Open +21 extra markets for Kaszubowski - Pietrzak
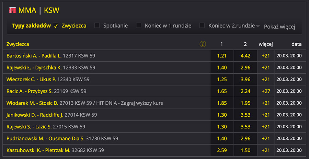 click(266, 150)
